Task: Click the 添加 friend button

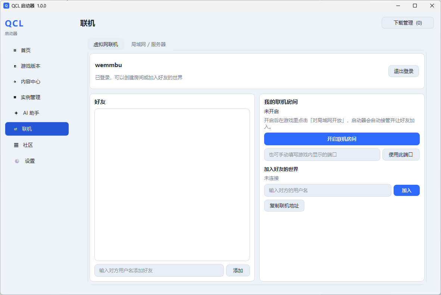Action: pos(238,270)
